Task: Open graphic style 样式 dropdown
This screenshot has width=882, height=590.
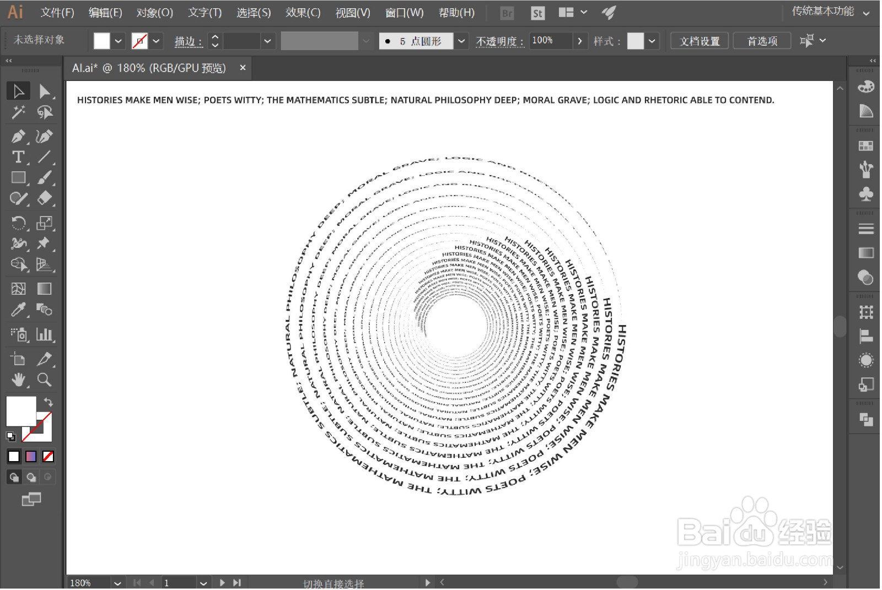Action: point(652,41)
